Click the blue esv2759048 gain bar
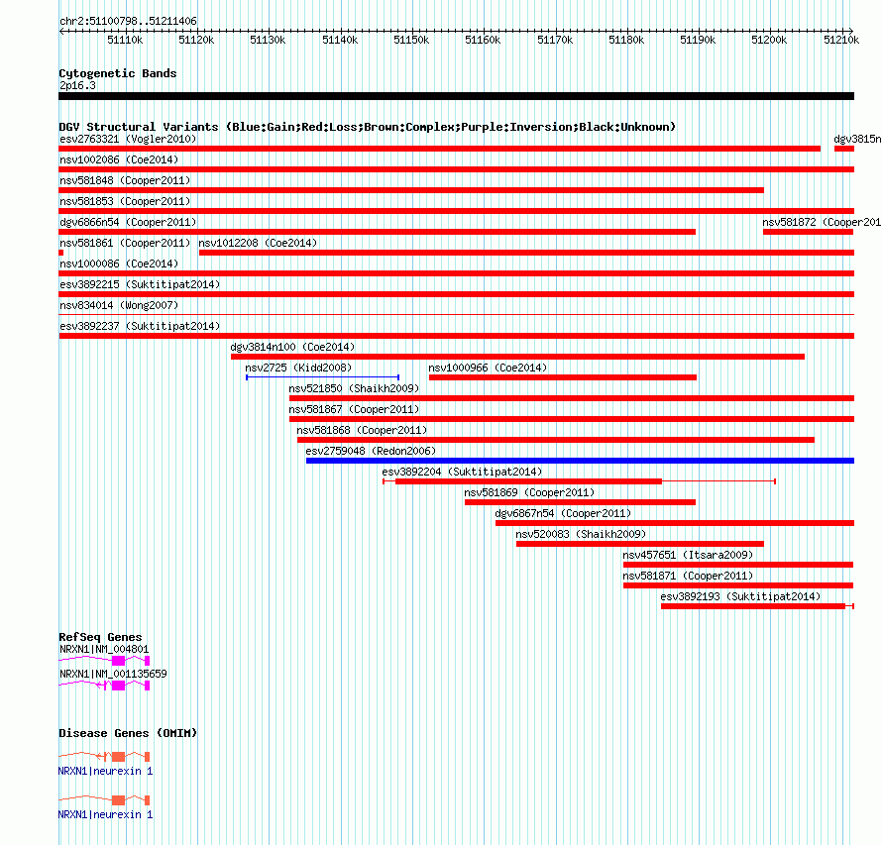882x845 pixels. tap(580, 461)
